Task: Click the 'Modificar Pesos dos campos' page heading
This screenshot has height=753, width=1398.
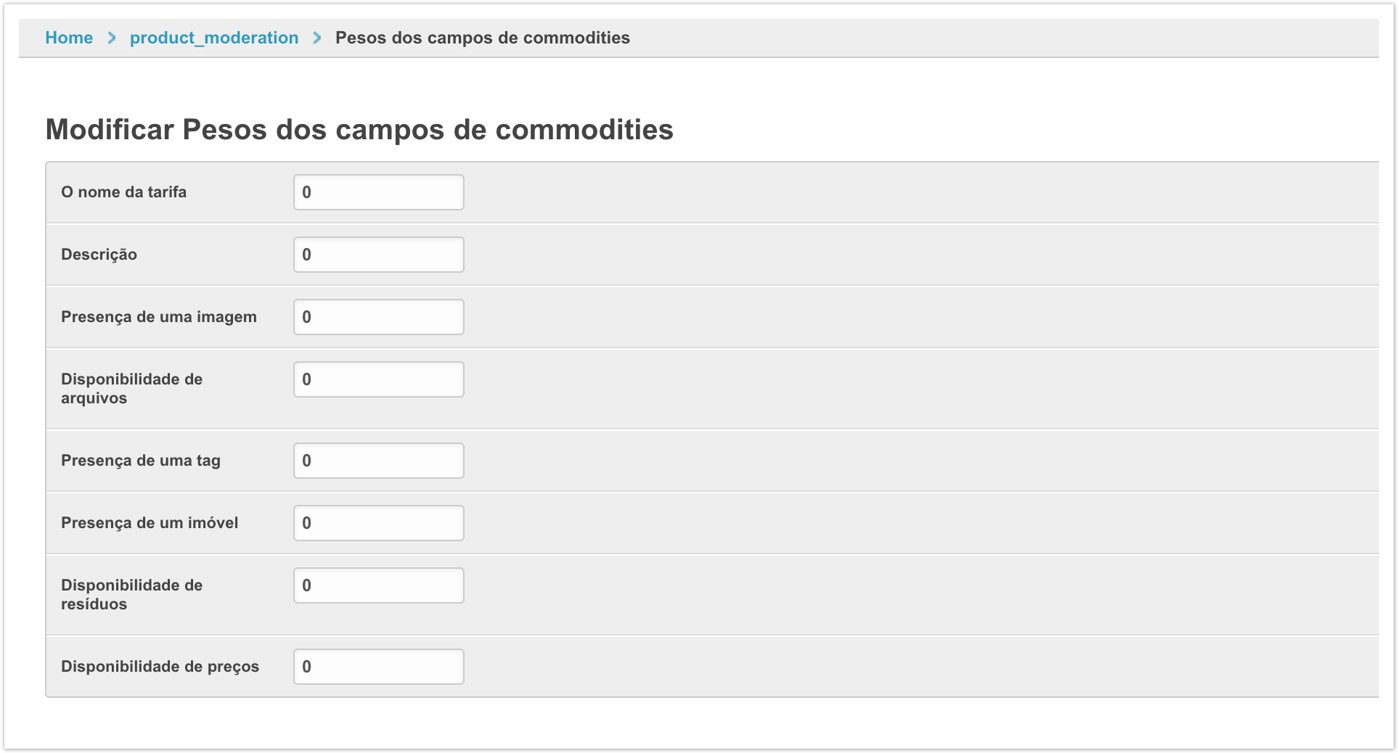Action: pyautogui.click(x=359, y=130)
